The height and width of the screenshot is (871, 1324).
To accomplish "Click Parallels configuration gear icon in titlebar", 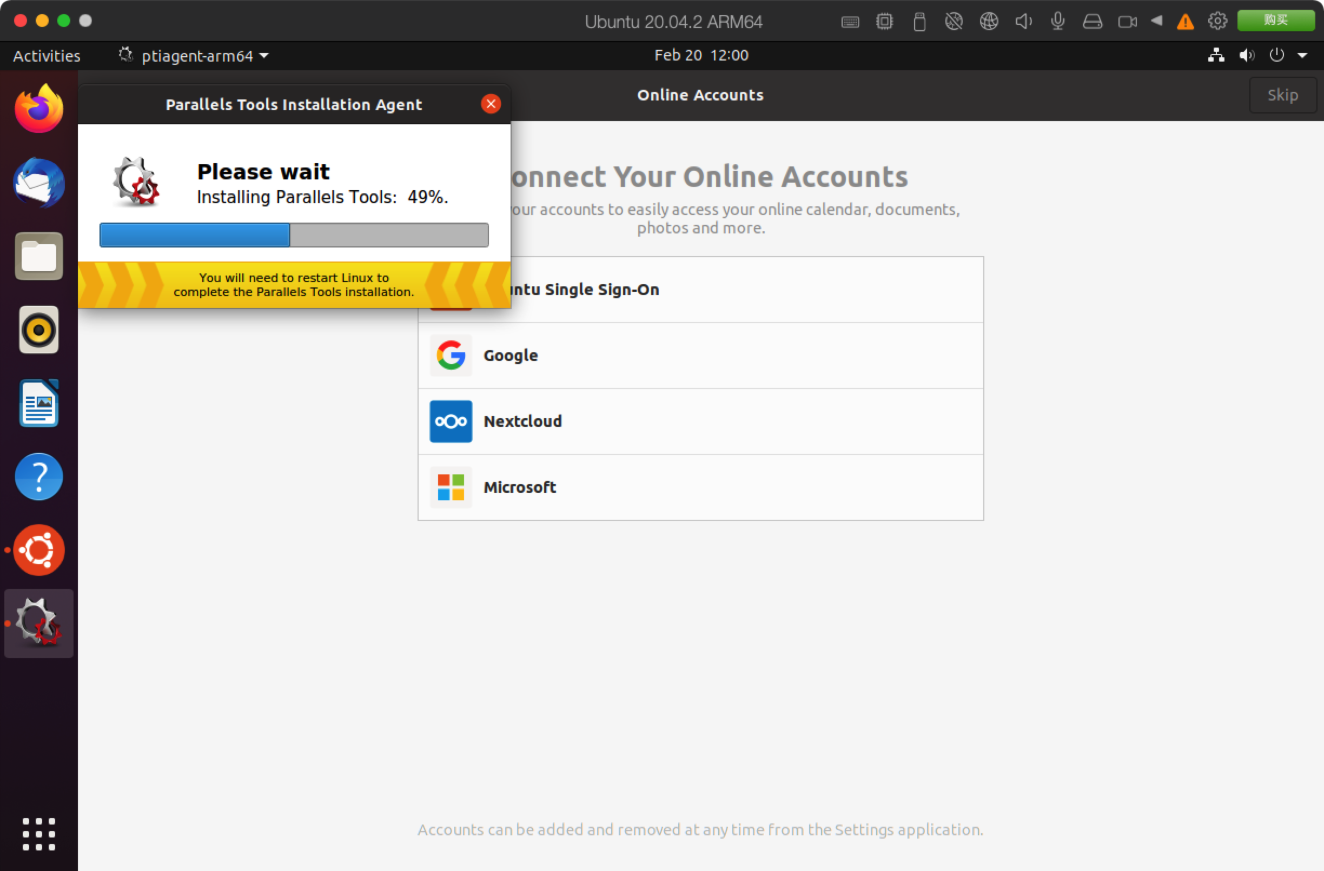I will 1217,21.
